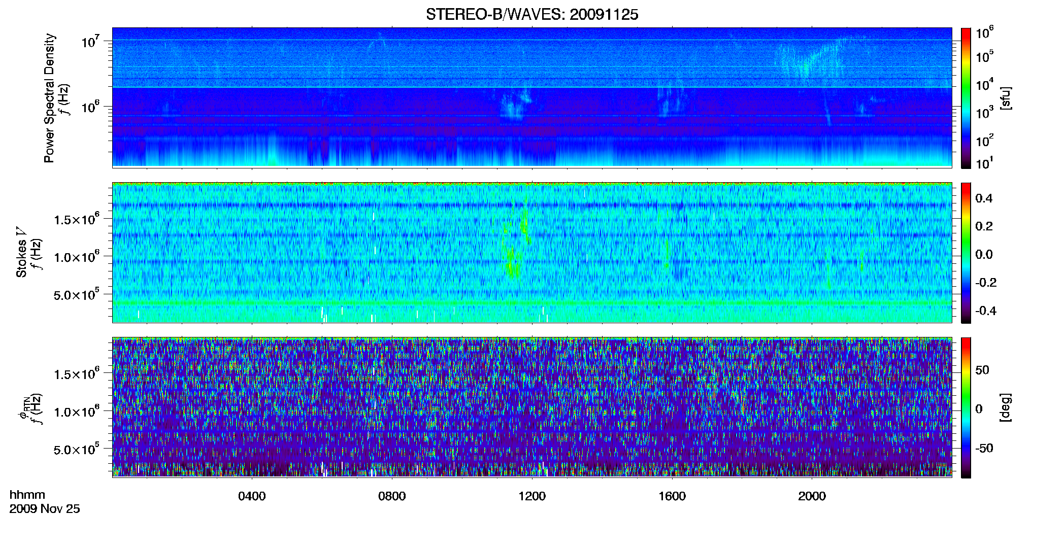This screenshot has height=548, width=1064.
Task: Click the 0400 time tick label
Action: 252,496
